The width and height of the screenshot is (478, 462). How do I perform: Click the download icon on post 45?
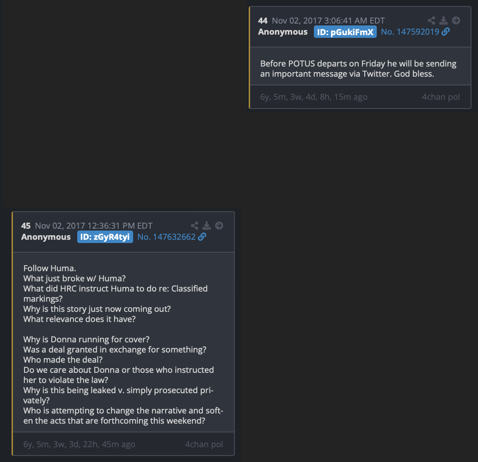(207, 225)
